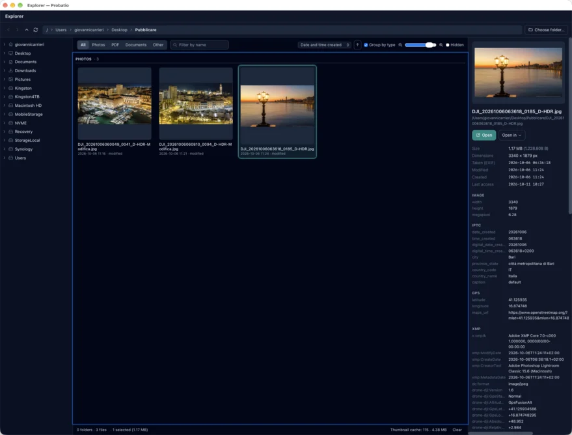Click the Synology drive icon
572x435 pixels.
[10, 149]
